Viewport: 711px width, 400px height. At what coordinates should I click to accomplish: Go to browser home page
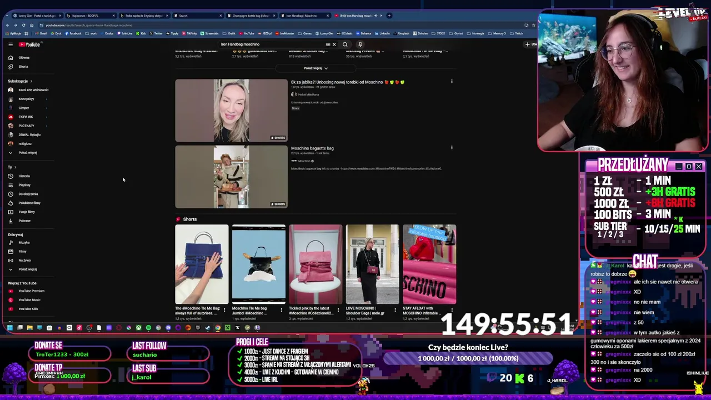pyautogui.click(x=32, y=25)
